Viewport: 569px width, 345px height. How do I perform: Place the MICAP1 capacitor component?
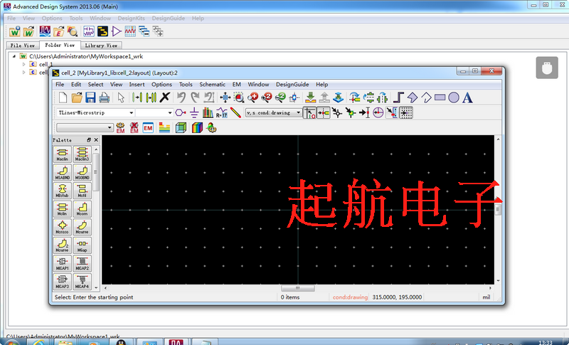pos(62,263)
